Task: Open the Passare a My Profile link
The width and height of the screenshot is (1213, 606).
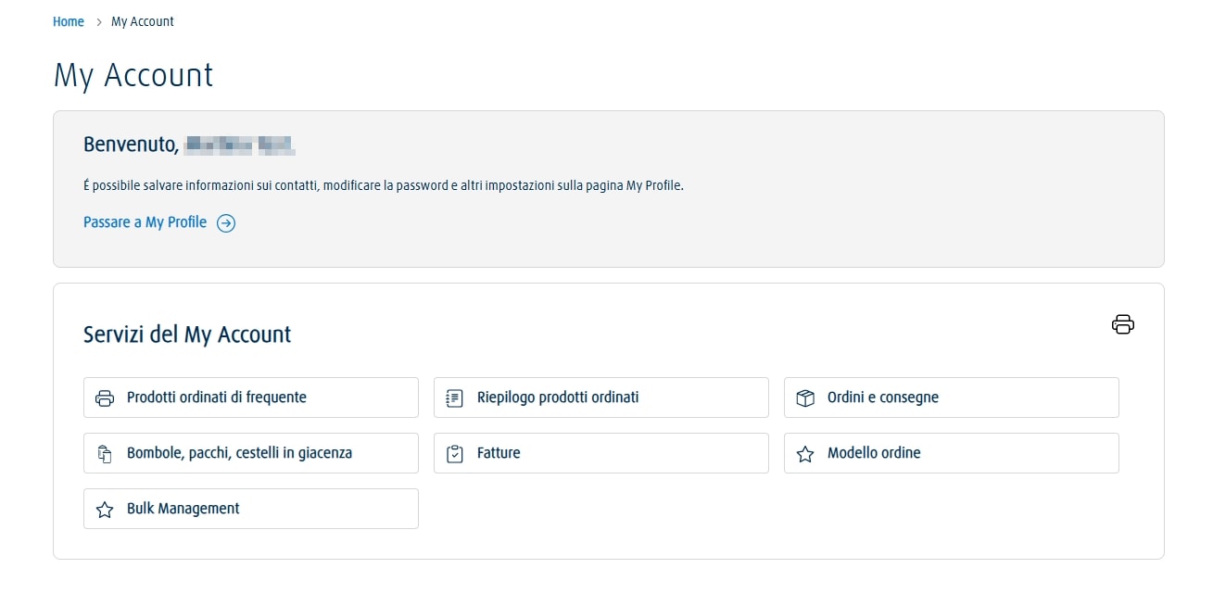Action: point(145,222)
